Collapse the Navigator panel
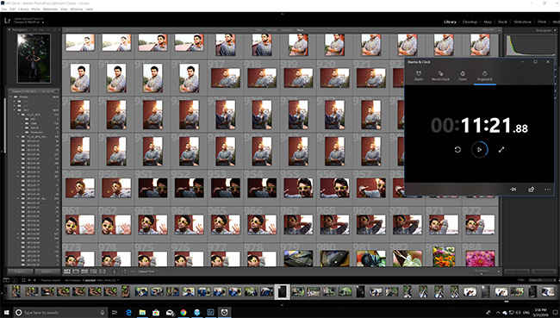This screenshot has height=318, width=560. pyautogui.click(x=10, y=30)
